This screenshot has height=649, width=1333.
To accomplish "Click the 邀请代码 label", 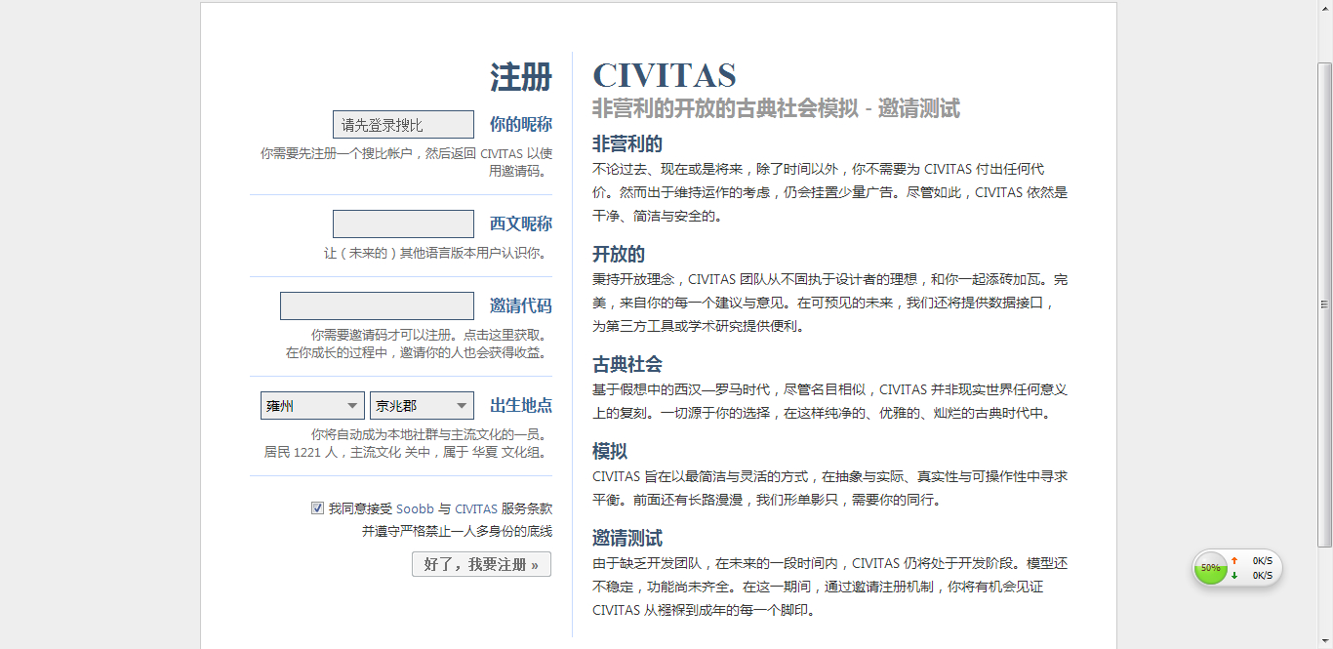I will click(x=521, y=306).
